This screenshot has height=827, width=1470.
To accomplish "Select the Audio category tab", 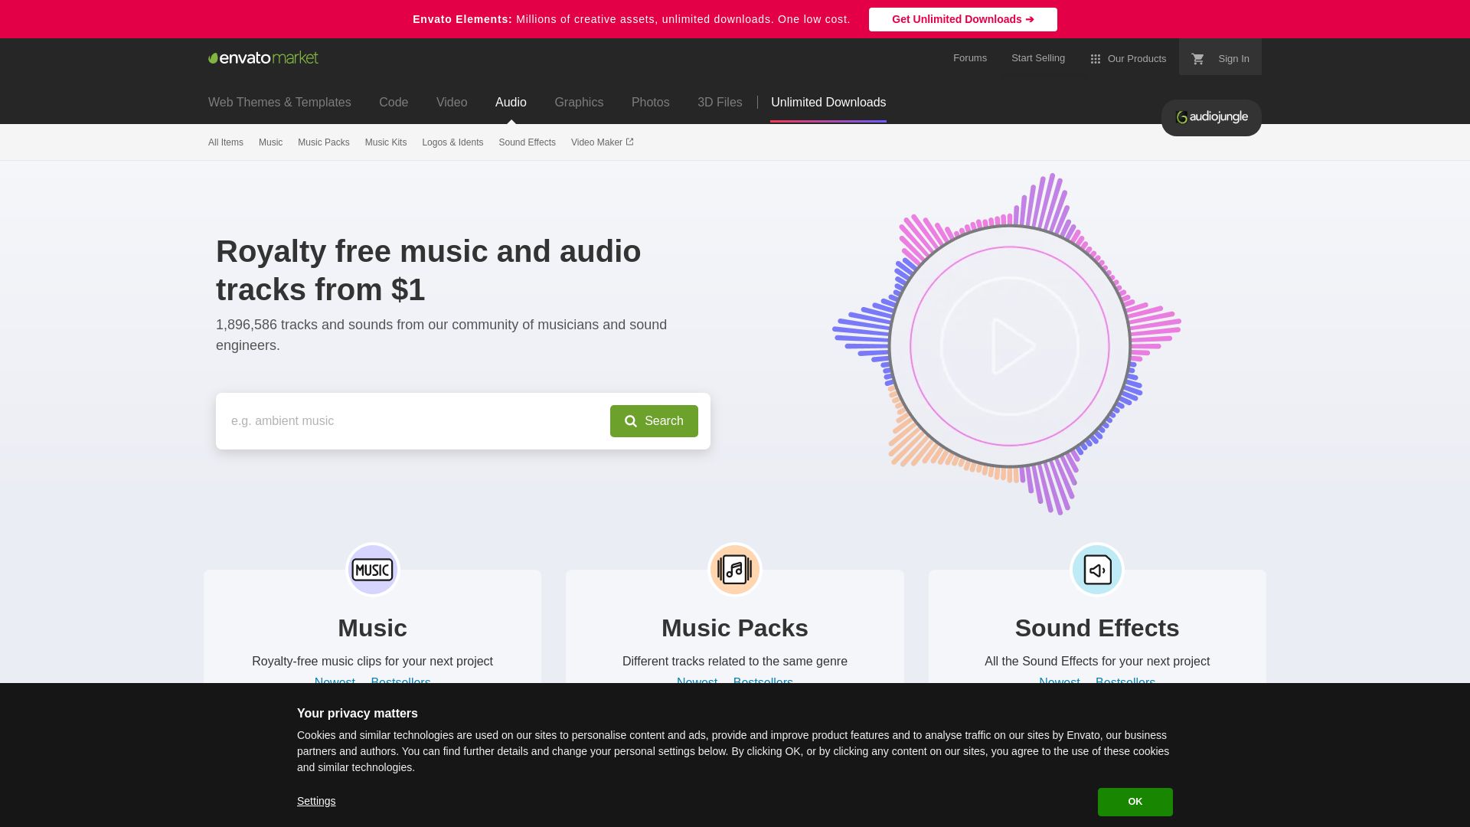I will 511,103.
